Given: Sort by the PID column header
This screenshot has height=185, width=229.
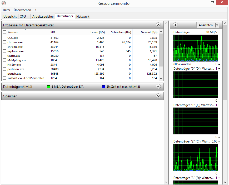Looking at the screenshot, I should pyautogui.click(x=55, y=32).
